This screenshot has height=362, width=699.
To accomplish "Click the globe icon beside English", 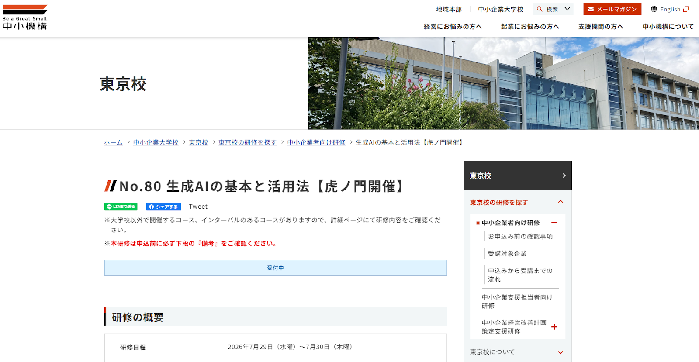I will click(x=654, y=9).
